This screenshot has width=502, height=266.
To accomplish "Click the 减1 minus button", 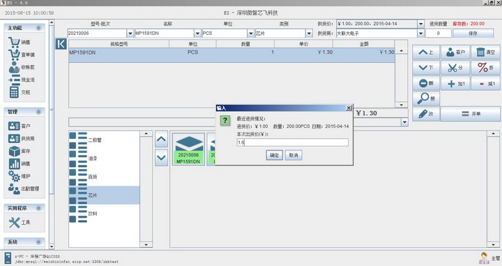I will coord(485,83).
